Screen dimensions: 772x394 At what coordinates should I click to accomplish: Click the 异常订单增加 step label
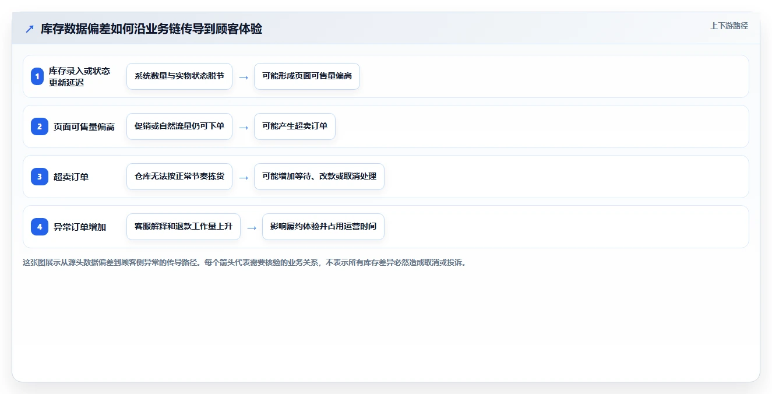[x=80, y=227]
